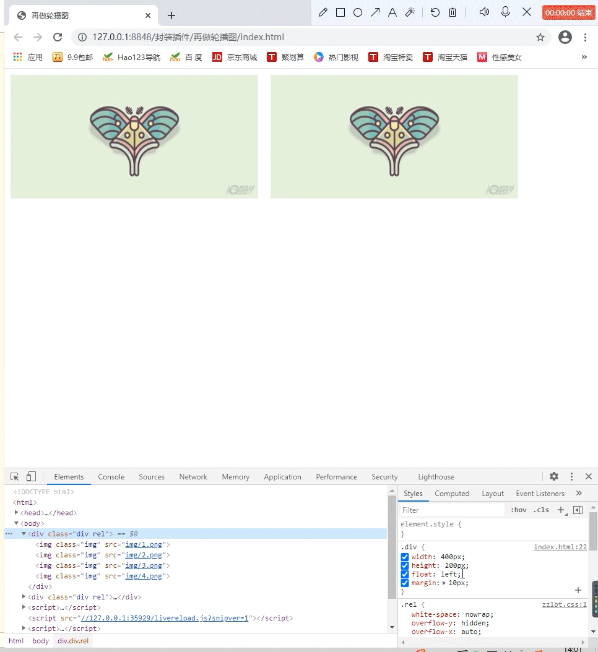Reload the current page
The width and height of the screenshot is (598, 652).
pyautogui.click(x=58, y=37)
